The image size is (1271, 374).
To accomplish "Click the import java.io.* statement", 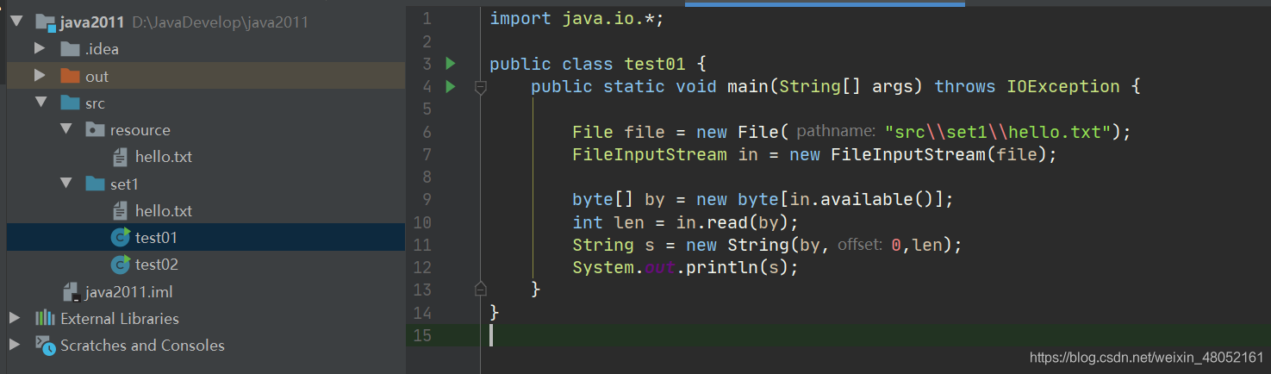I will (577, 18).
